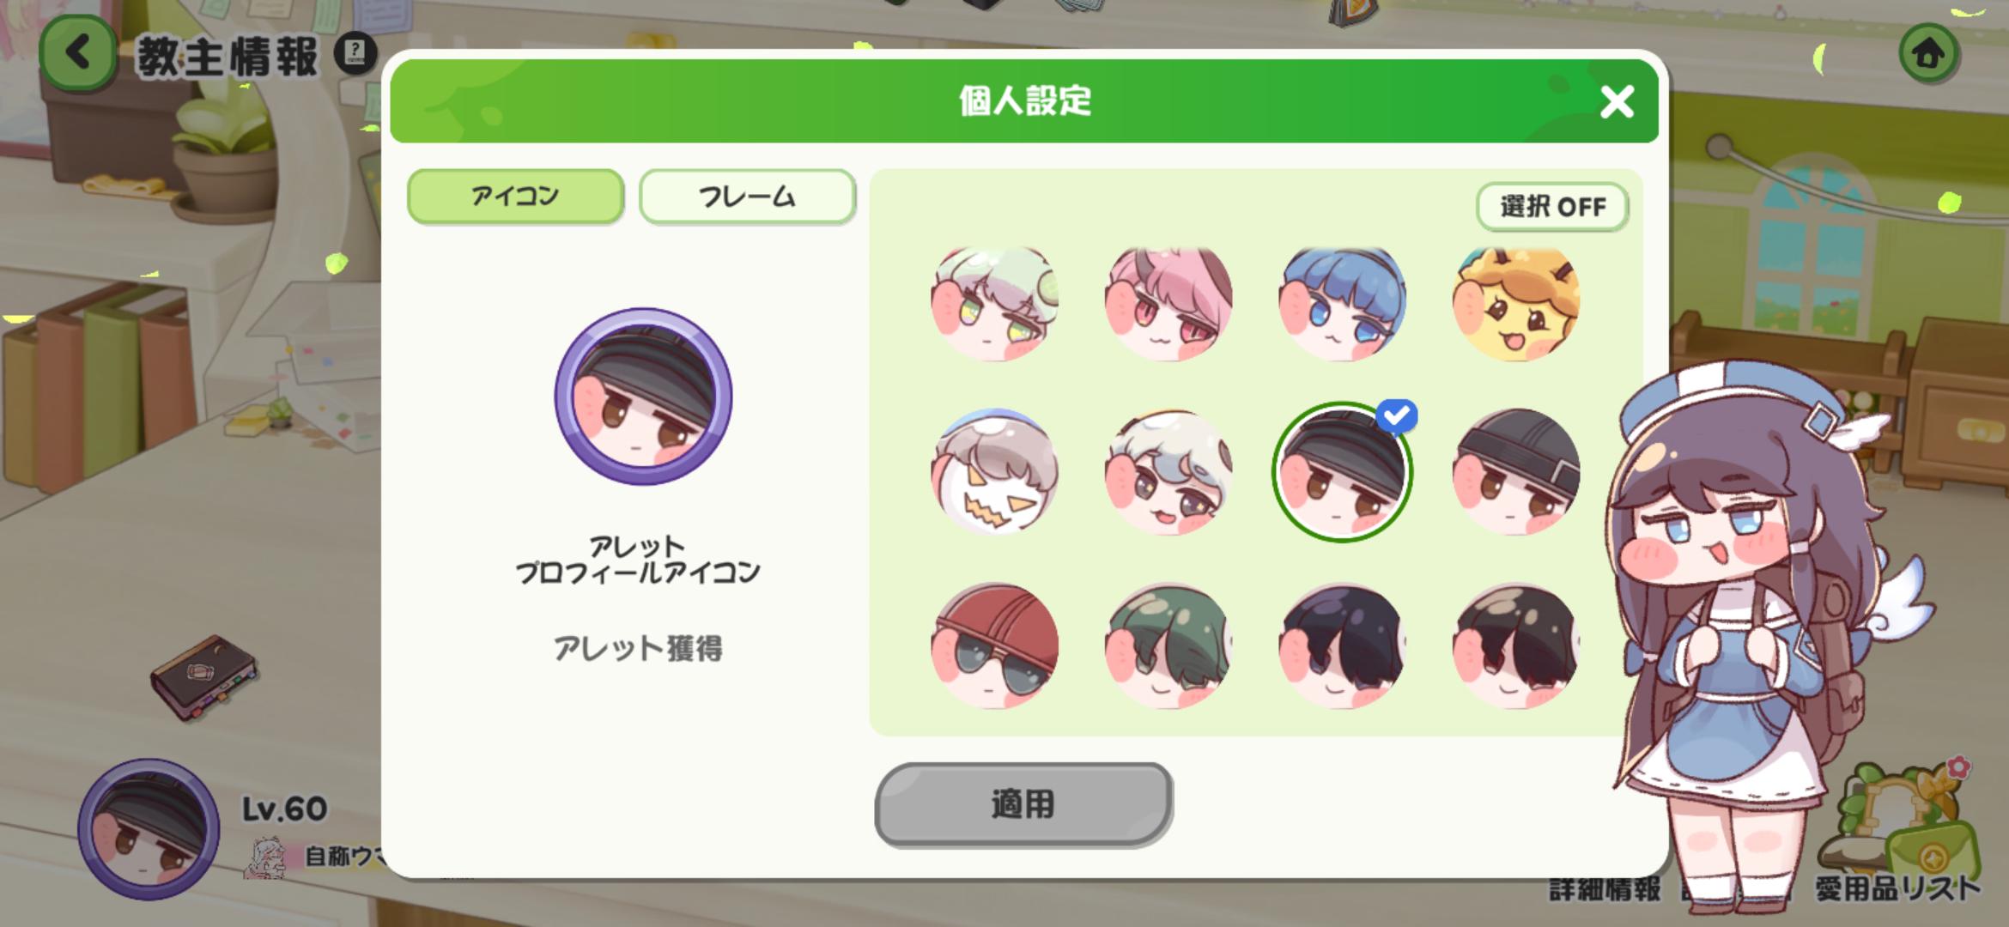This screenshot has width=2009, height=927.
Task: Toggle the 選択 OFF button
Action: pyautogui.click(x=1552, y=207)
